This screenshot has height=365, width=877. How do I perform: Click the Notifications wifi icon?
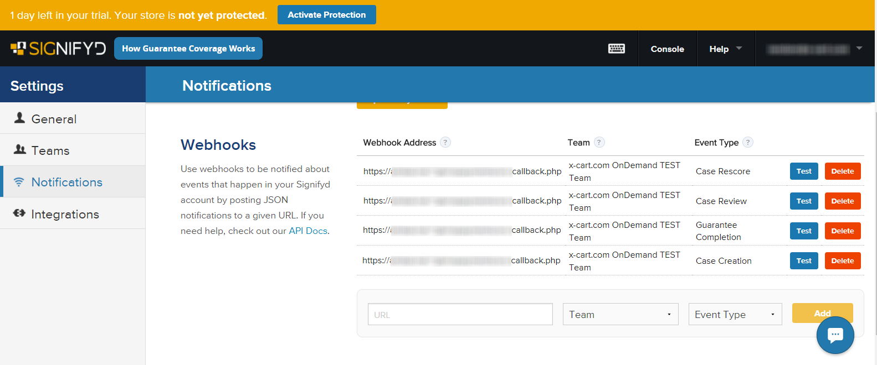coord(19,182)
